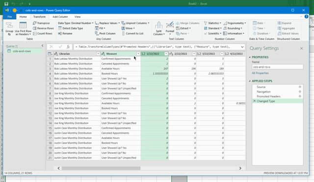Screen dimensions: 314x182
Task: Collapse the APPLIED STEPS section
Action: pos(250,81)
